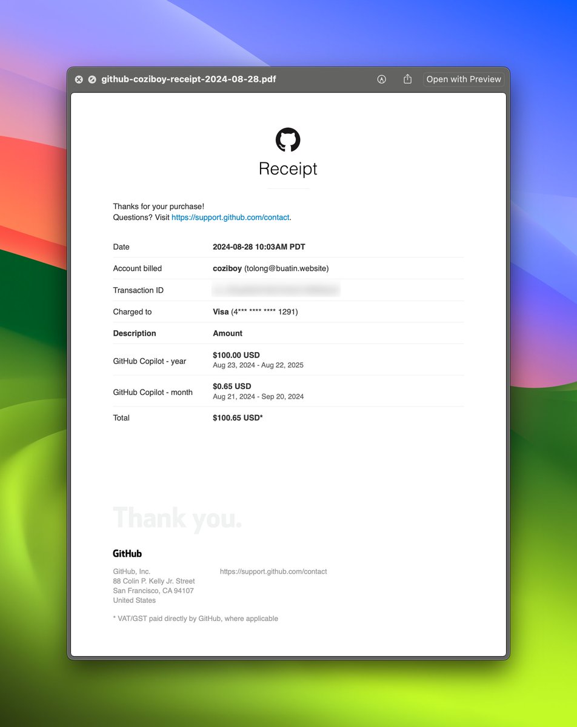
Task: Select the account coziboy email text
Action: (271, 268)
